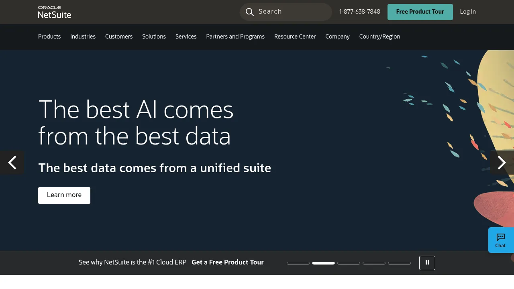Screen dimensions: 514x289
Task: Open the Industries menu
Action: (x=83, y=37)
